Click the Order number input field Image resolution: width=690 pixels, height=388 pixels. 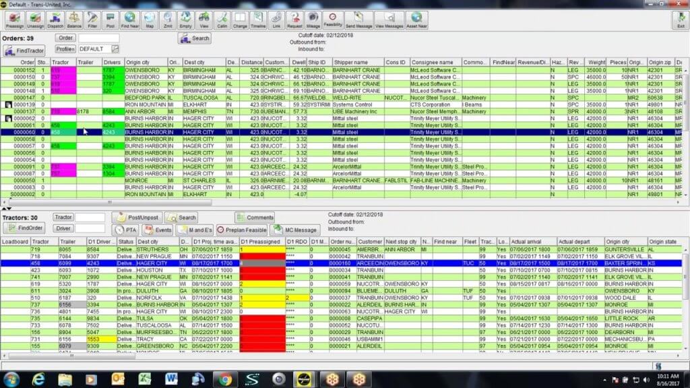[99, 38]
